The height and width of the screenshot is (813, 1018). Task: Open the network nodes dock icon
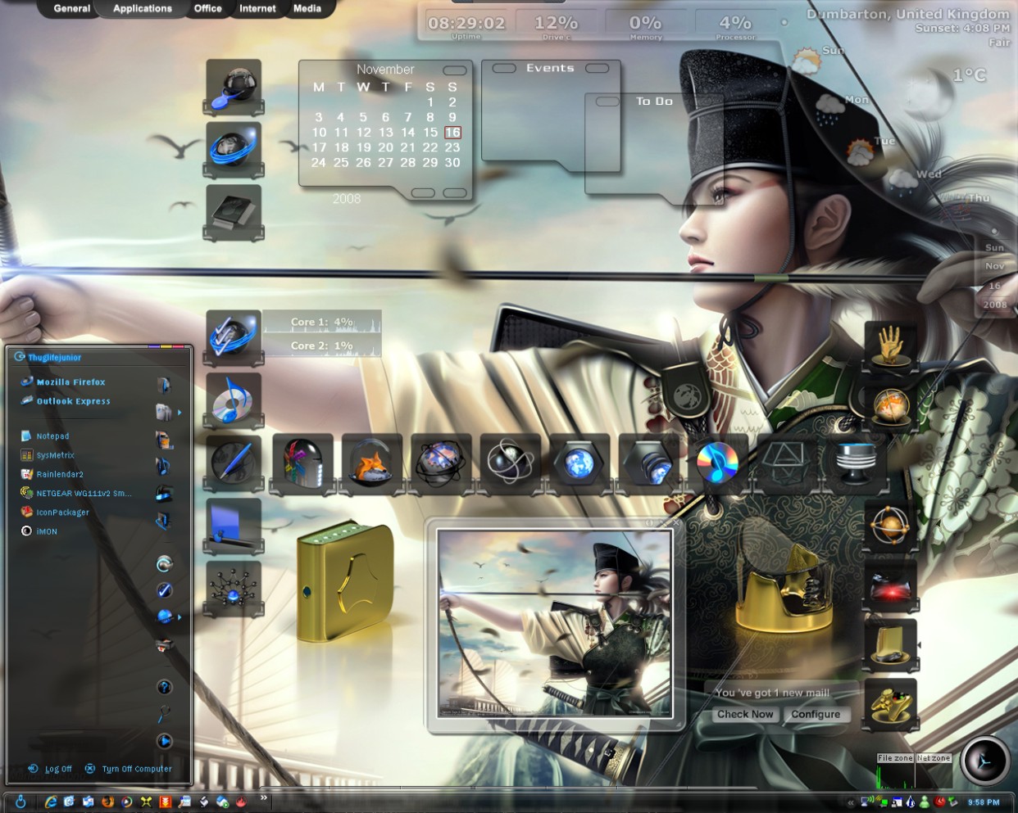[x=234, y=588]
